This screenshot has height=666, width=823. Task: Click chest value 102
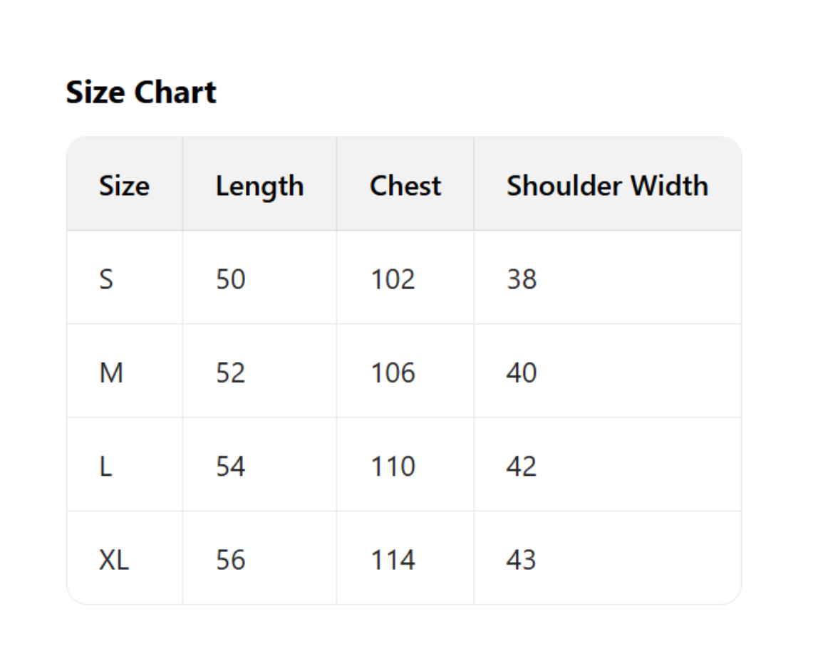click(393, 279)
